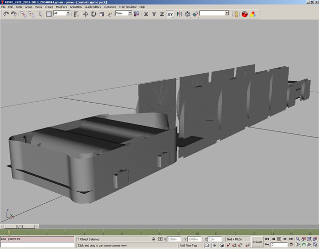This screenshot has width=319, height=249.
Task: Expand the 'View' reference coordinate dropdown
Action: point(124,13)
